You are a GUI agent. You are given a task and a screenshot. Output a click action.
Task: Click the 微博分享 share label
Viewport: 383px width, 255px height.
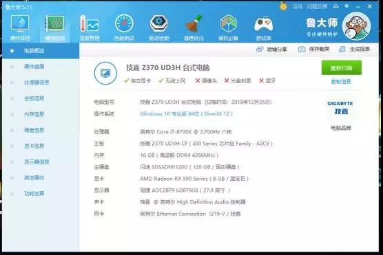coord(277,49)
